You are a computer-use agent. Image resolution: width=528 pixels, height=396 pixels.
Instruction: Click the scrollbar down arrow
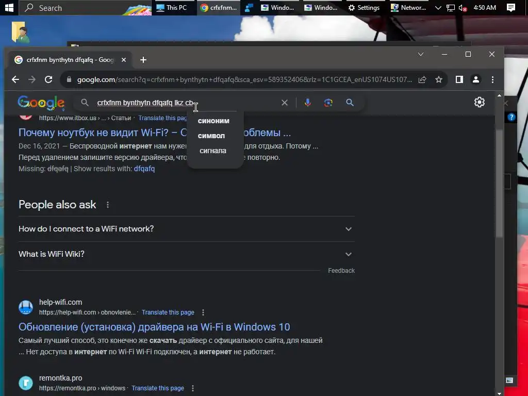coord(499,393)
